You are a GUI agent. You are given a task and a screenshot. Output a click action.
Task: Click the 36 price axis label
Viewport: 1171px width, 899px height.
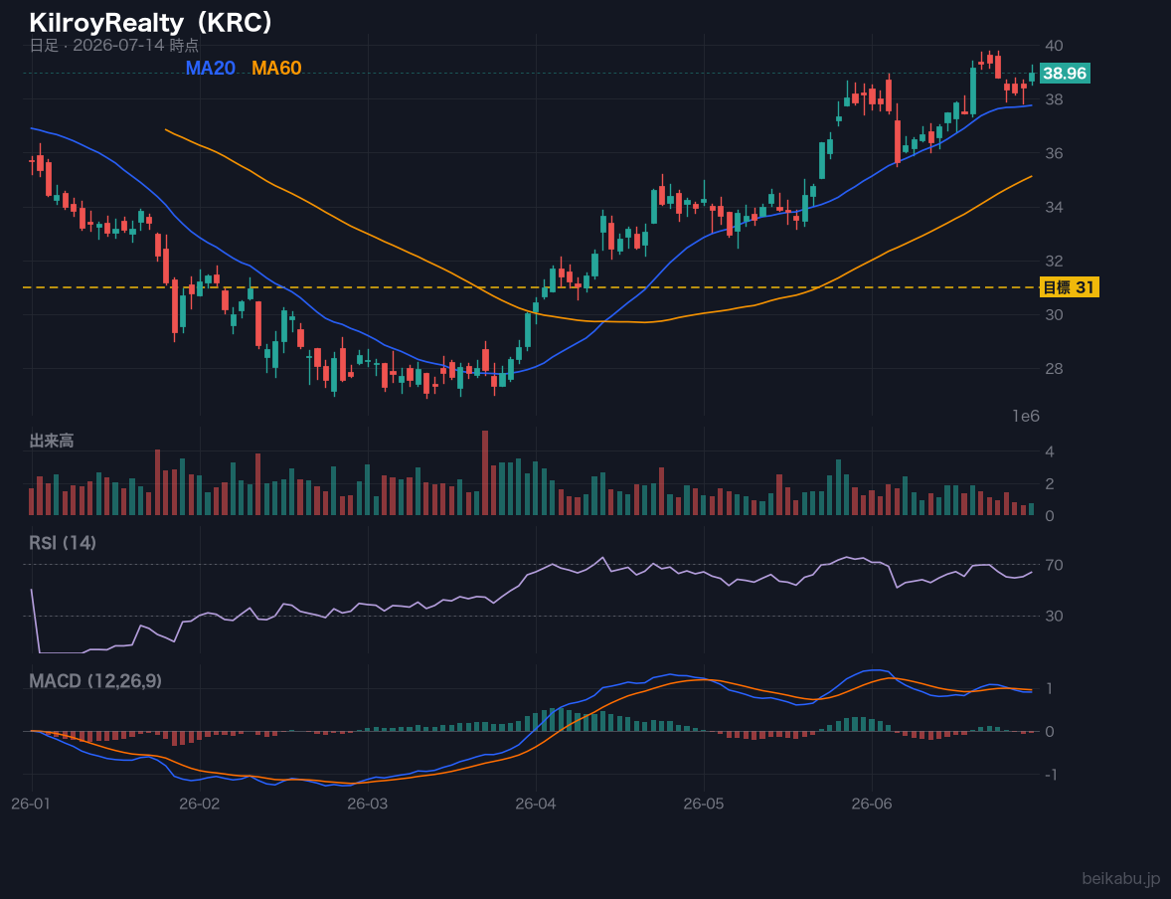point(1054,153)
